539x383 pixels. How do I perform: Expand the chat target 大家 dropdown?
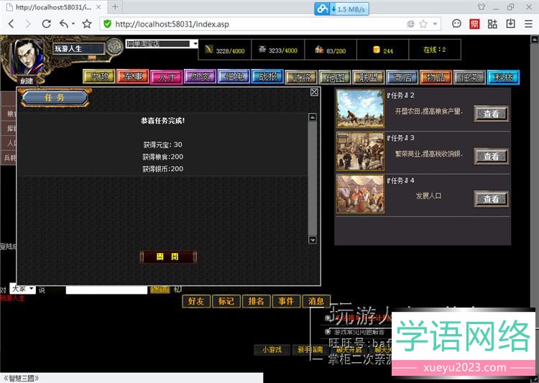pyautogui.click(x=31, y=289)
